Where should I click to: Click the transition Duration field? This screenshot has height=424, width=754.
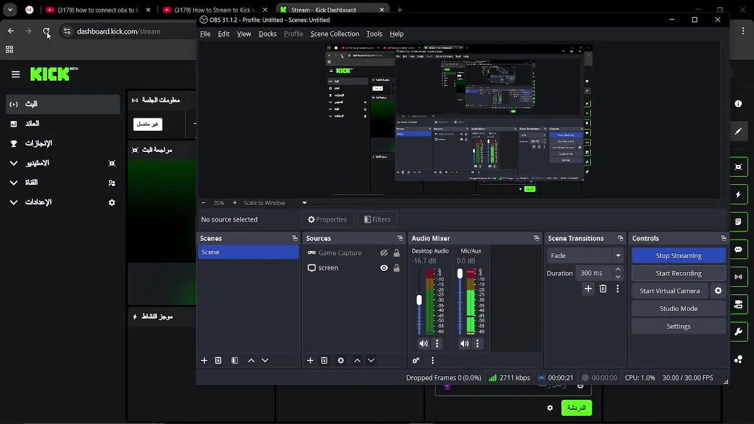pos(594,273)
